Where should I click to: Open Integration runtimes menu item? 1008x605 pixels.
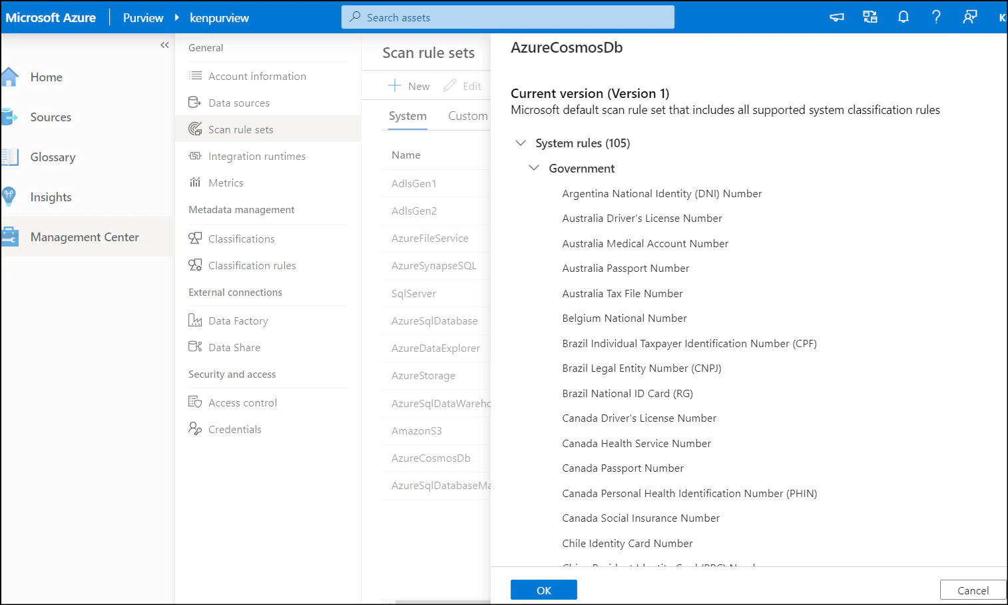coord(268,156)
